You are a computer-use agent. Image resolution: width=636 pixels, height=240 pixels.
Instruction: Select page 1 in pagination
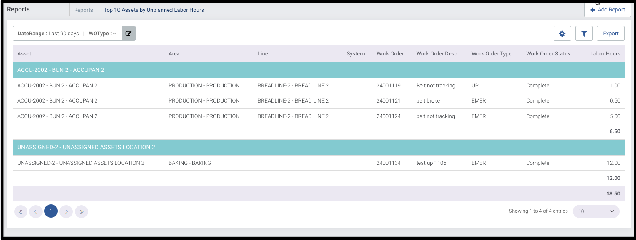tap(51, 211)
